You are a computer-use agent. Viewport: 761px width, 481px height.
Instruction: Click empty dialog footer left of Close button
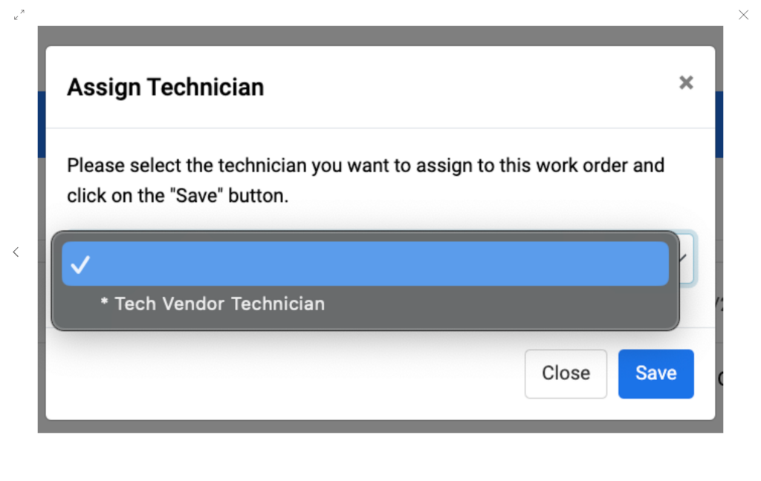click(x=285, y=374)
